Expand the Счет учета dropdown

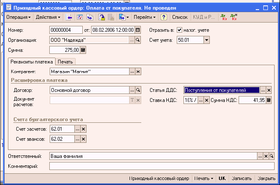[206, 40]
